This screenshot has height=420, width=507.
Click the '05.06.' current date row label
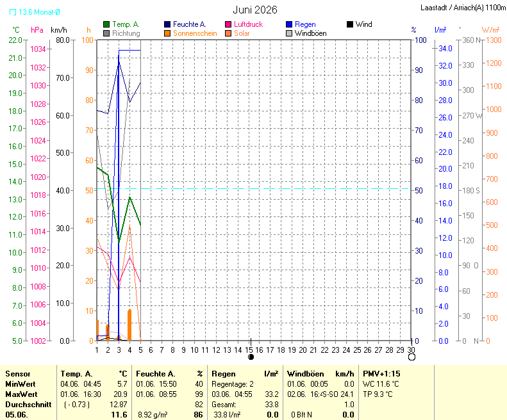17,415
